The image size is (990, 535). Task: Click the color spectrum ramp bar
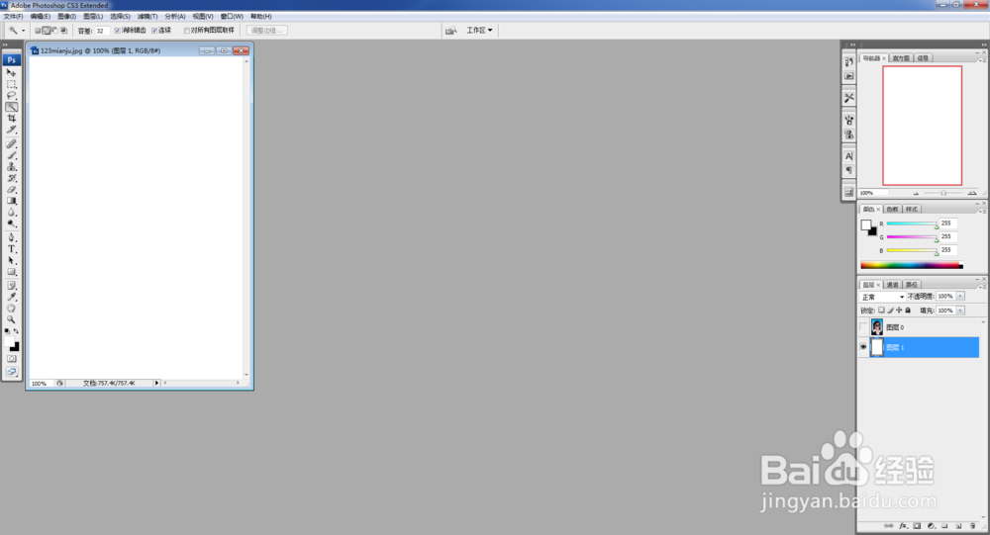(x=912, y=266)
